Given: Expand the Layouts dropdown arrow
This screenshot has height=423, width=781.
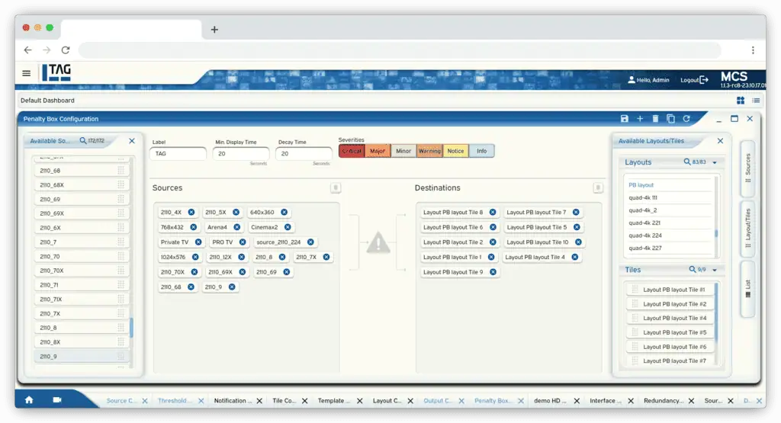Looking at the screenshot, I should (715, 162).
